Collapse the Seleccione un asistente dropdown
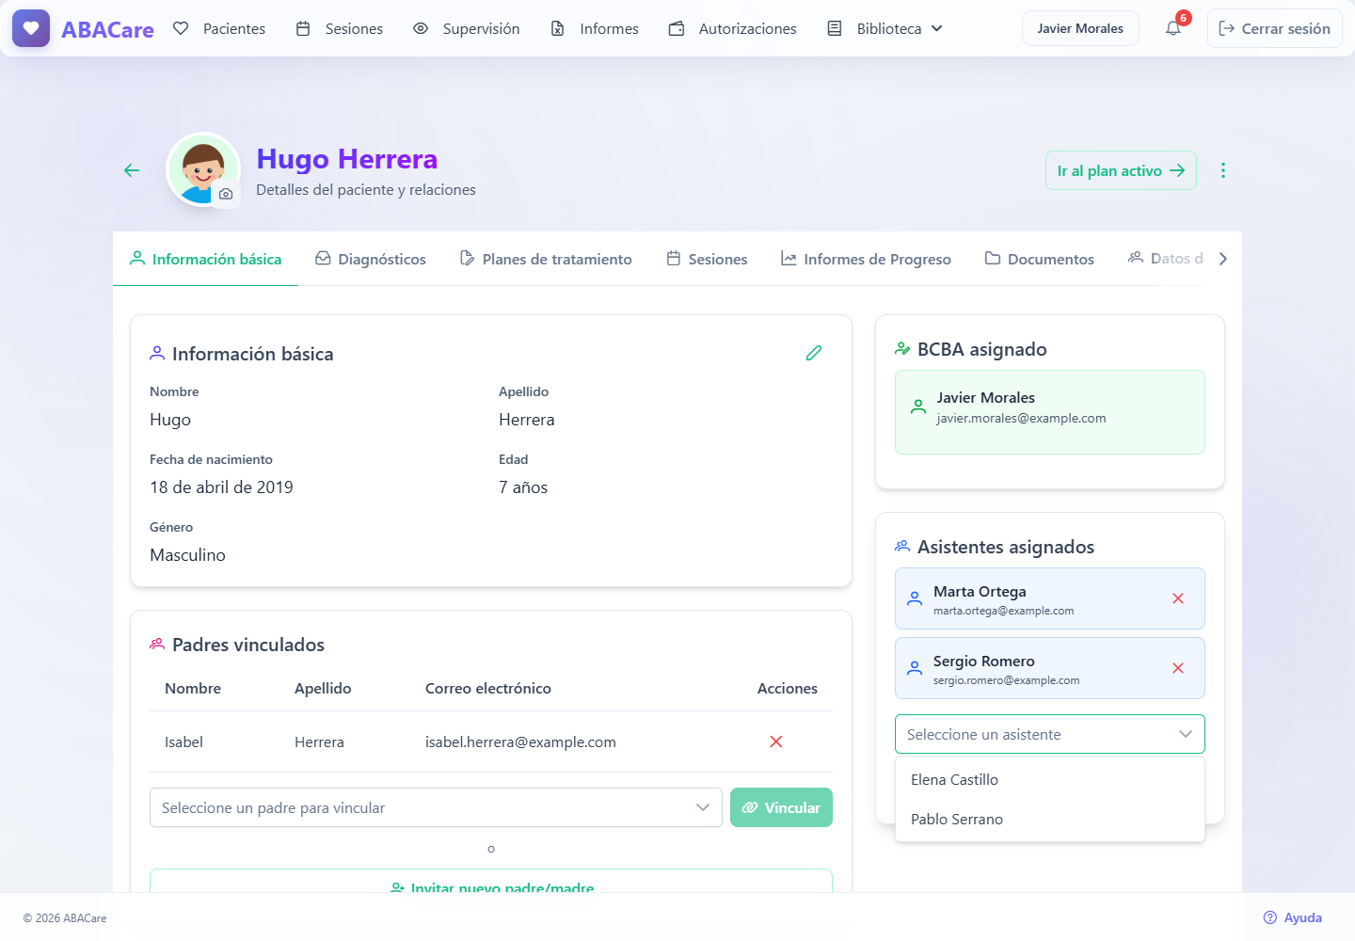This screenshot has height=941, width=1355. 1050,734
